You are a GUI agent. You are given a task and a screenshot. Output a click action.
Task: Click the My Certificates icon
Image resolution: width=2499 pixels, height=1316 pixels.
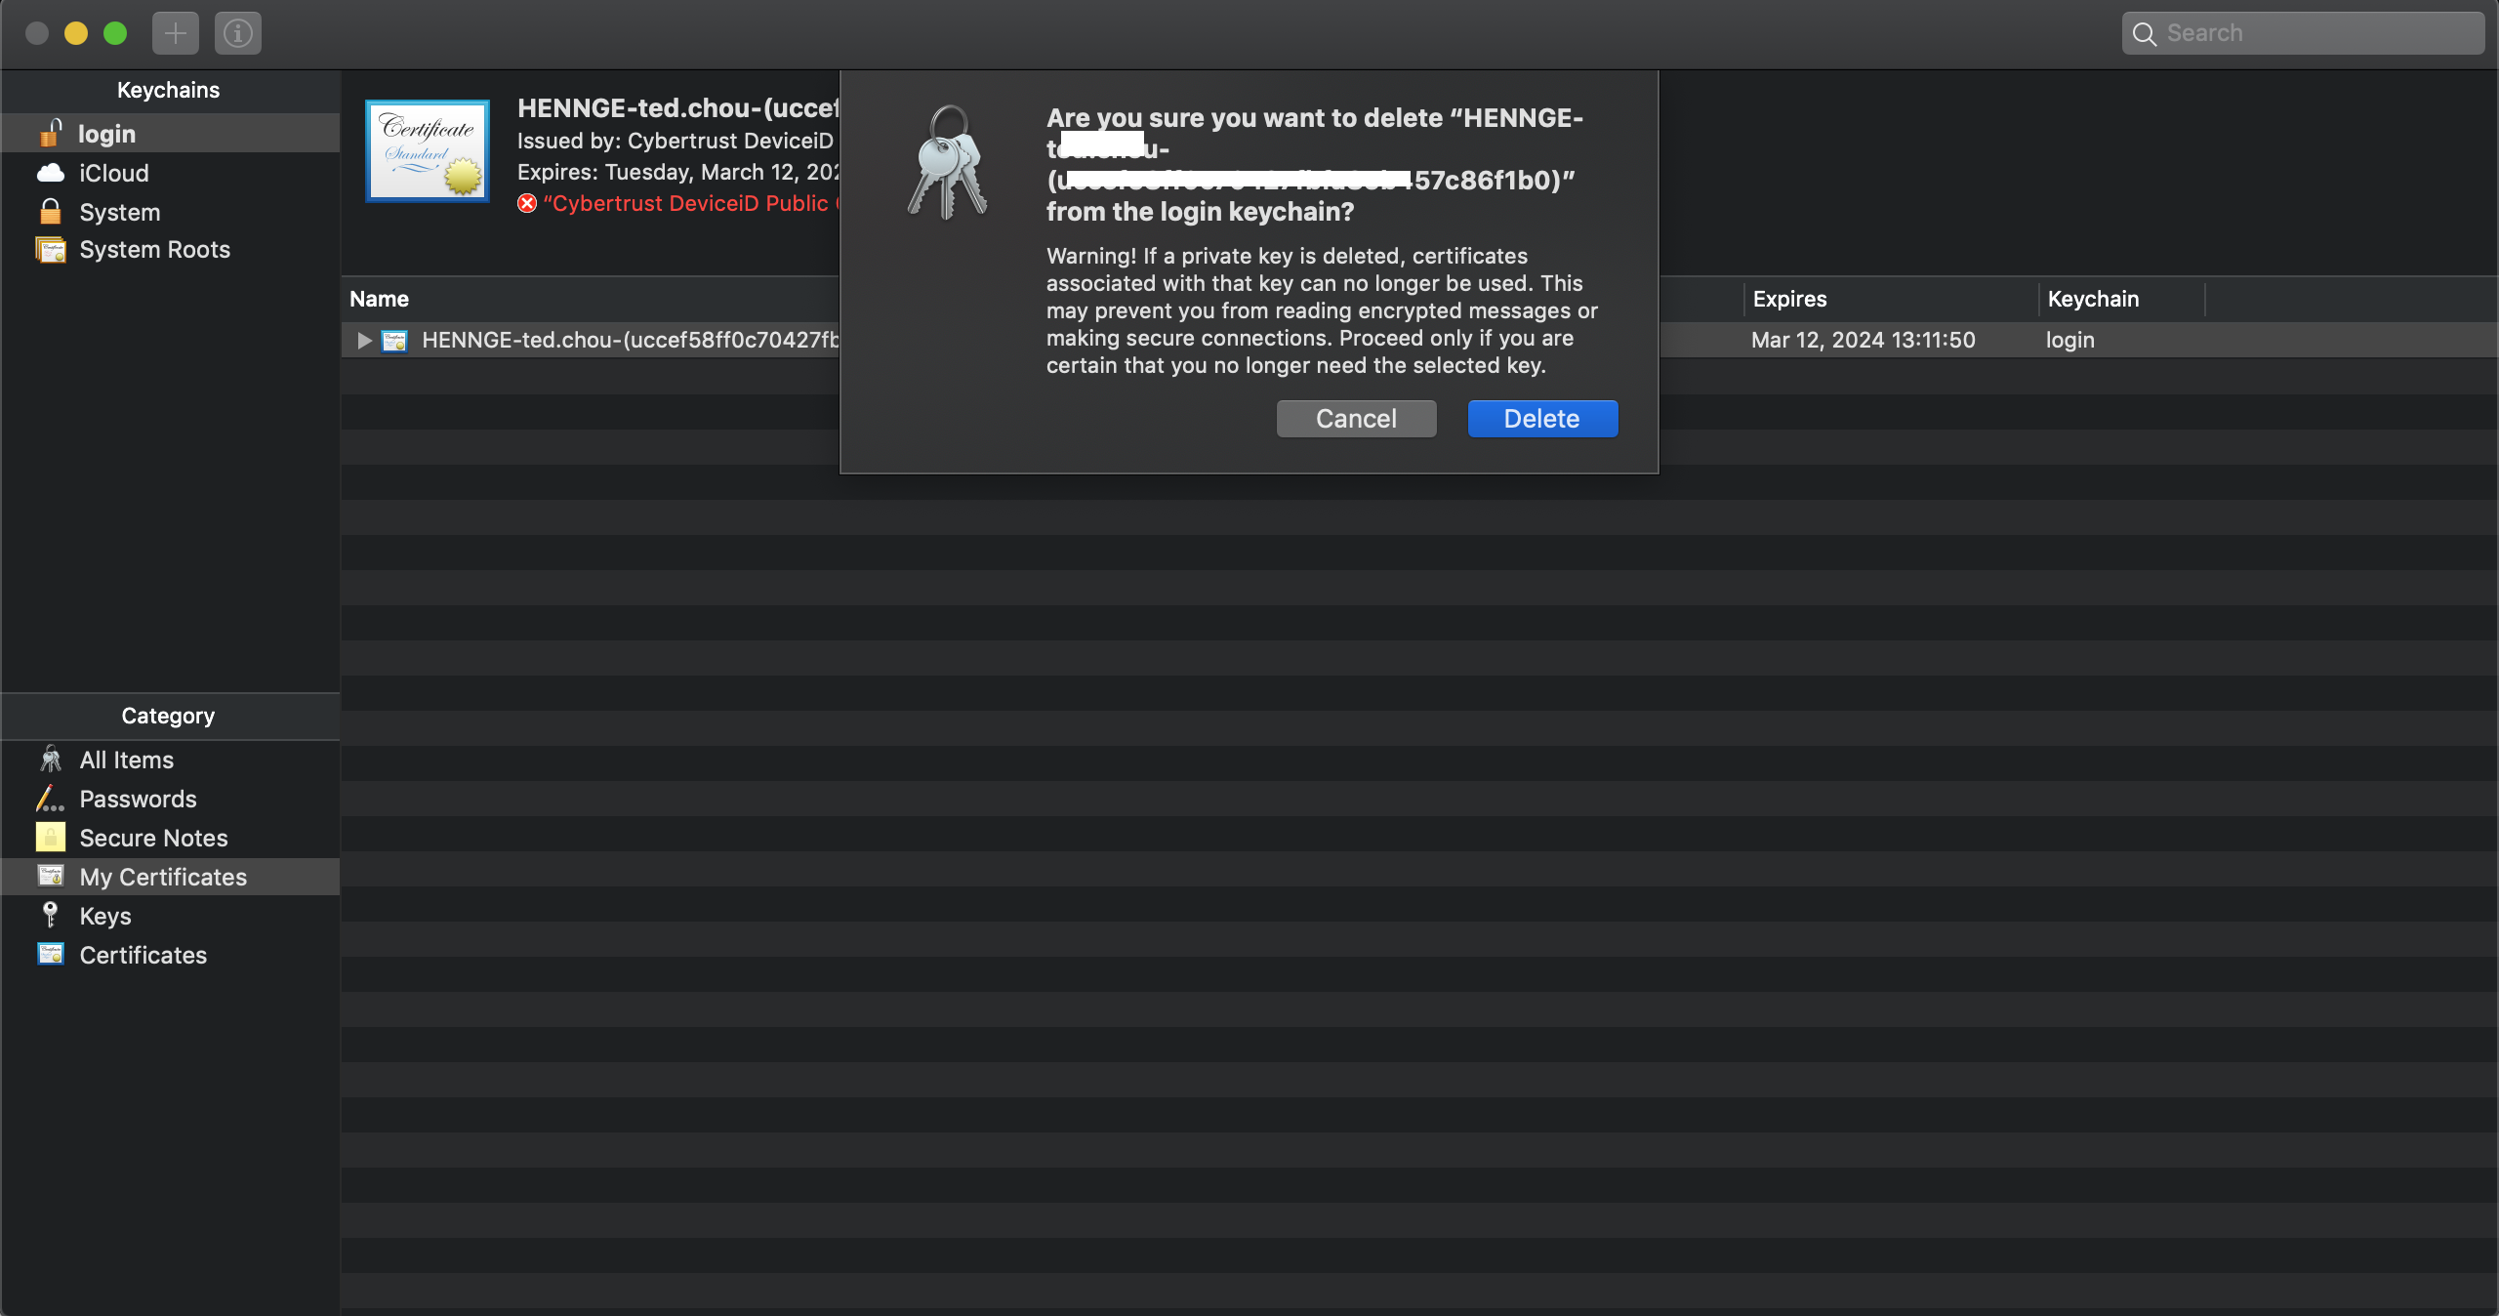click(x=51, y=876)
